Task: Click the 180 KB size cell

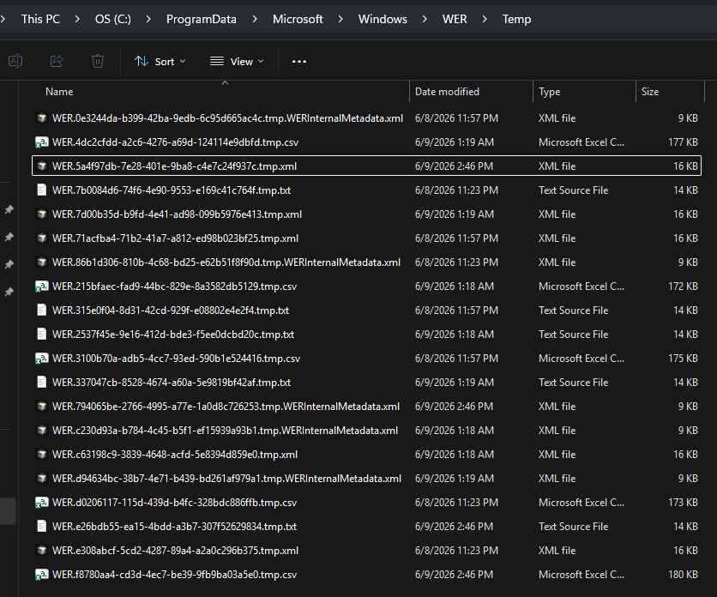Action: coord(683,575)
